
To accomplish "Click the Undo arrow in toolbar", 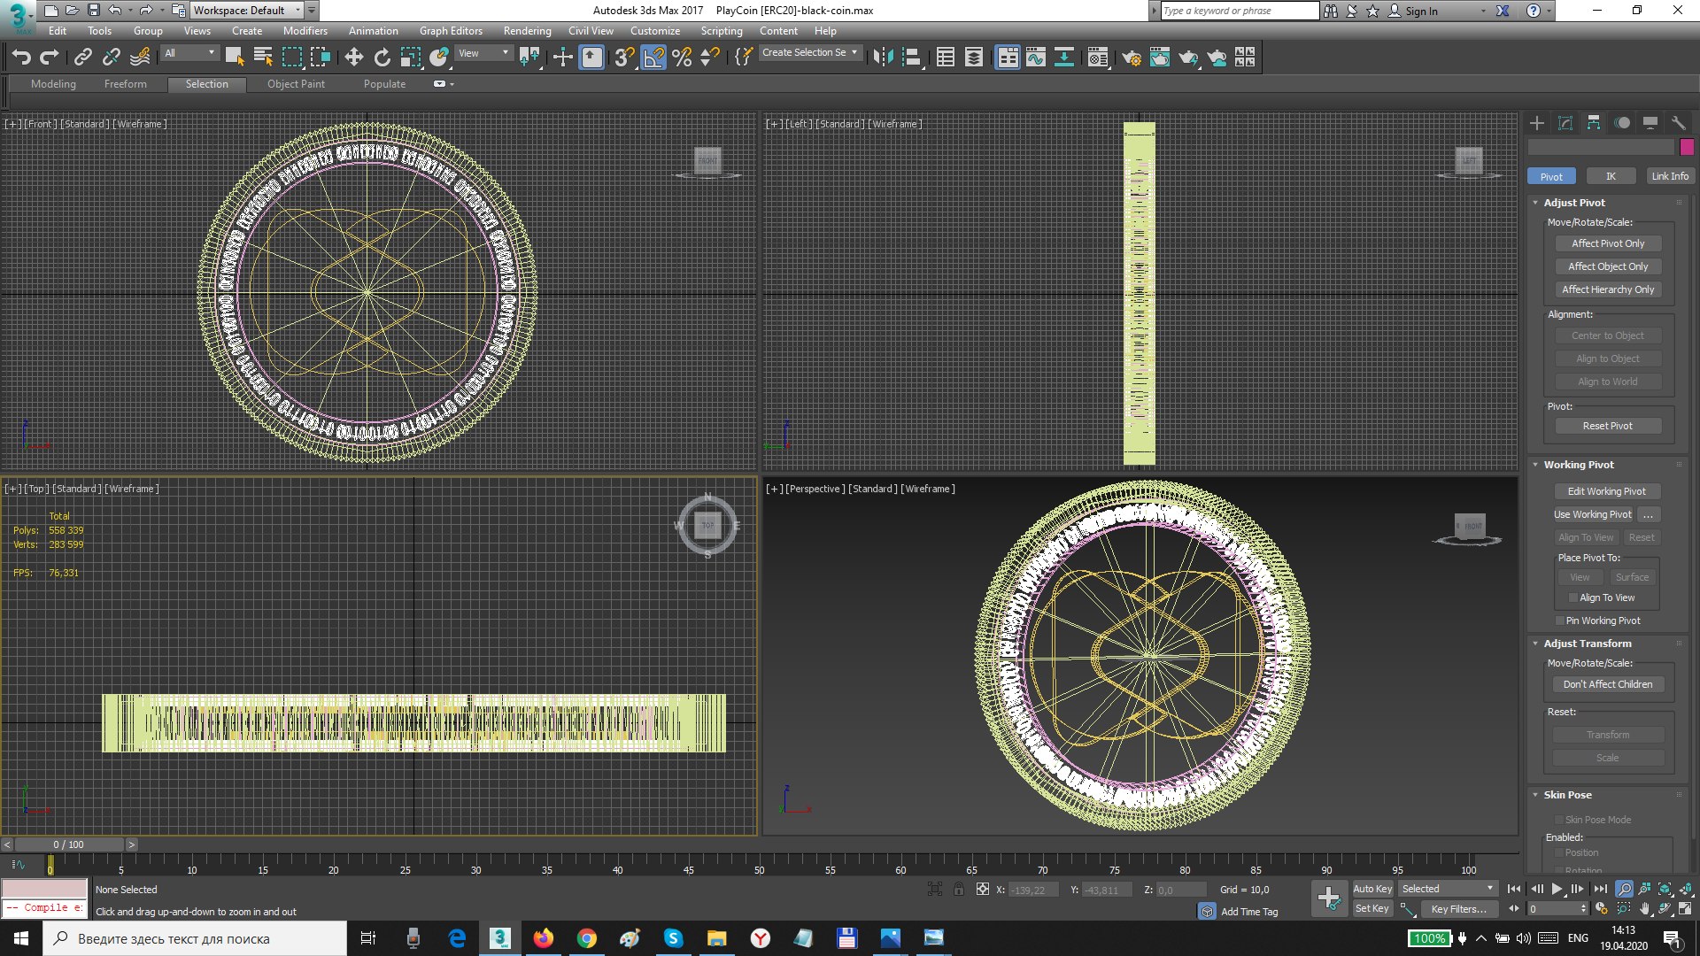I will pyautogui.click(x=21, y=58).
